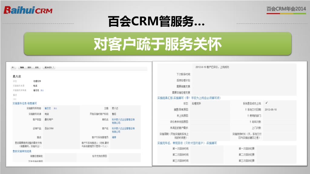Open the 更多动作 dropdown menu
The height and width of the screenshot is (174, 310).
pos(49,67)
